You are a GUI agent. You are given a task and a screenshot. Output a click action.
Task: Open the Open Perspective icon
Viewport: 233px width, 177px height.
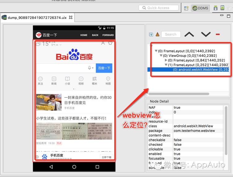click(186, 8)
